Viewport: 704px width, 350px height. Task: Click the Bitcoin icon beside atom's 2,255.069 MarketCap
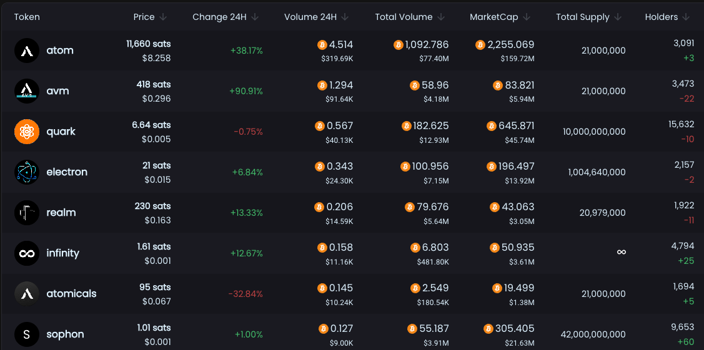(480, 45)
